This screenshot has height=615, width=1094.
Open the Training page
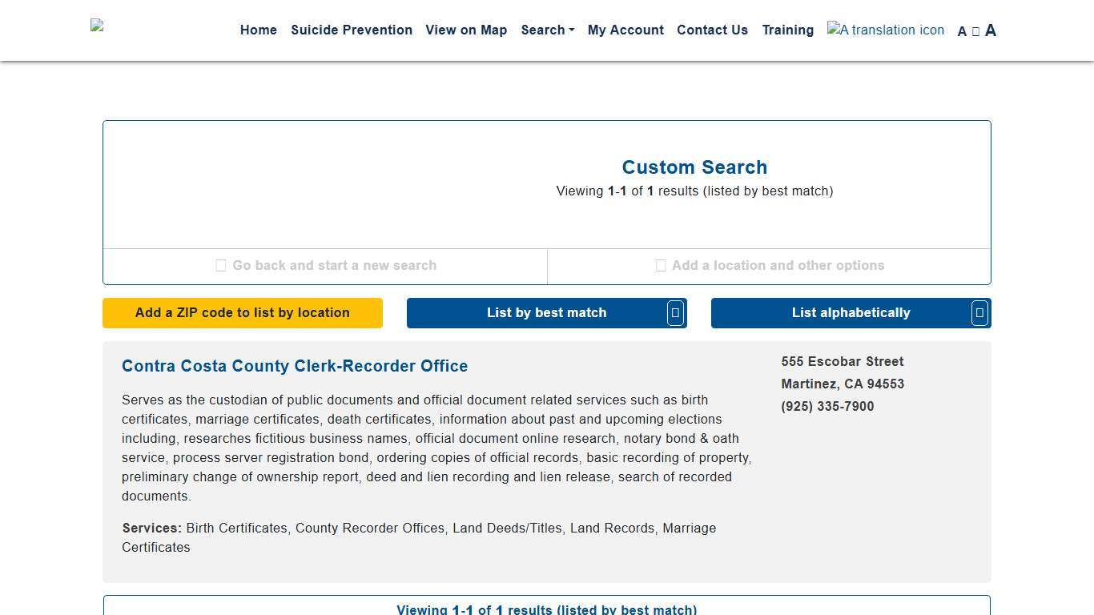[787, 30]
